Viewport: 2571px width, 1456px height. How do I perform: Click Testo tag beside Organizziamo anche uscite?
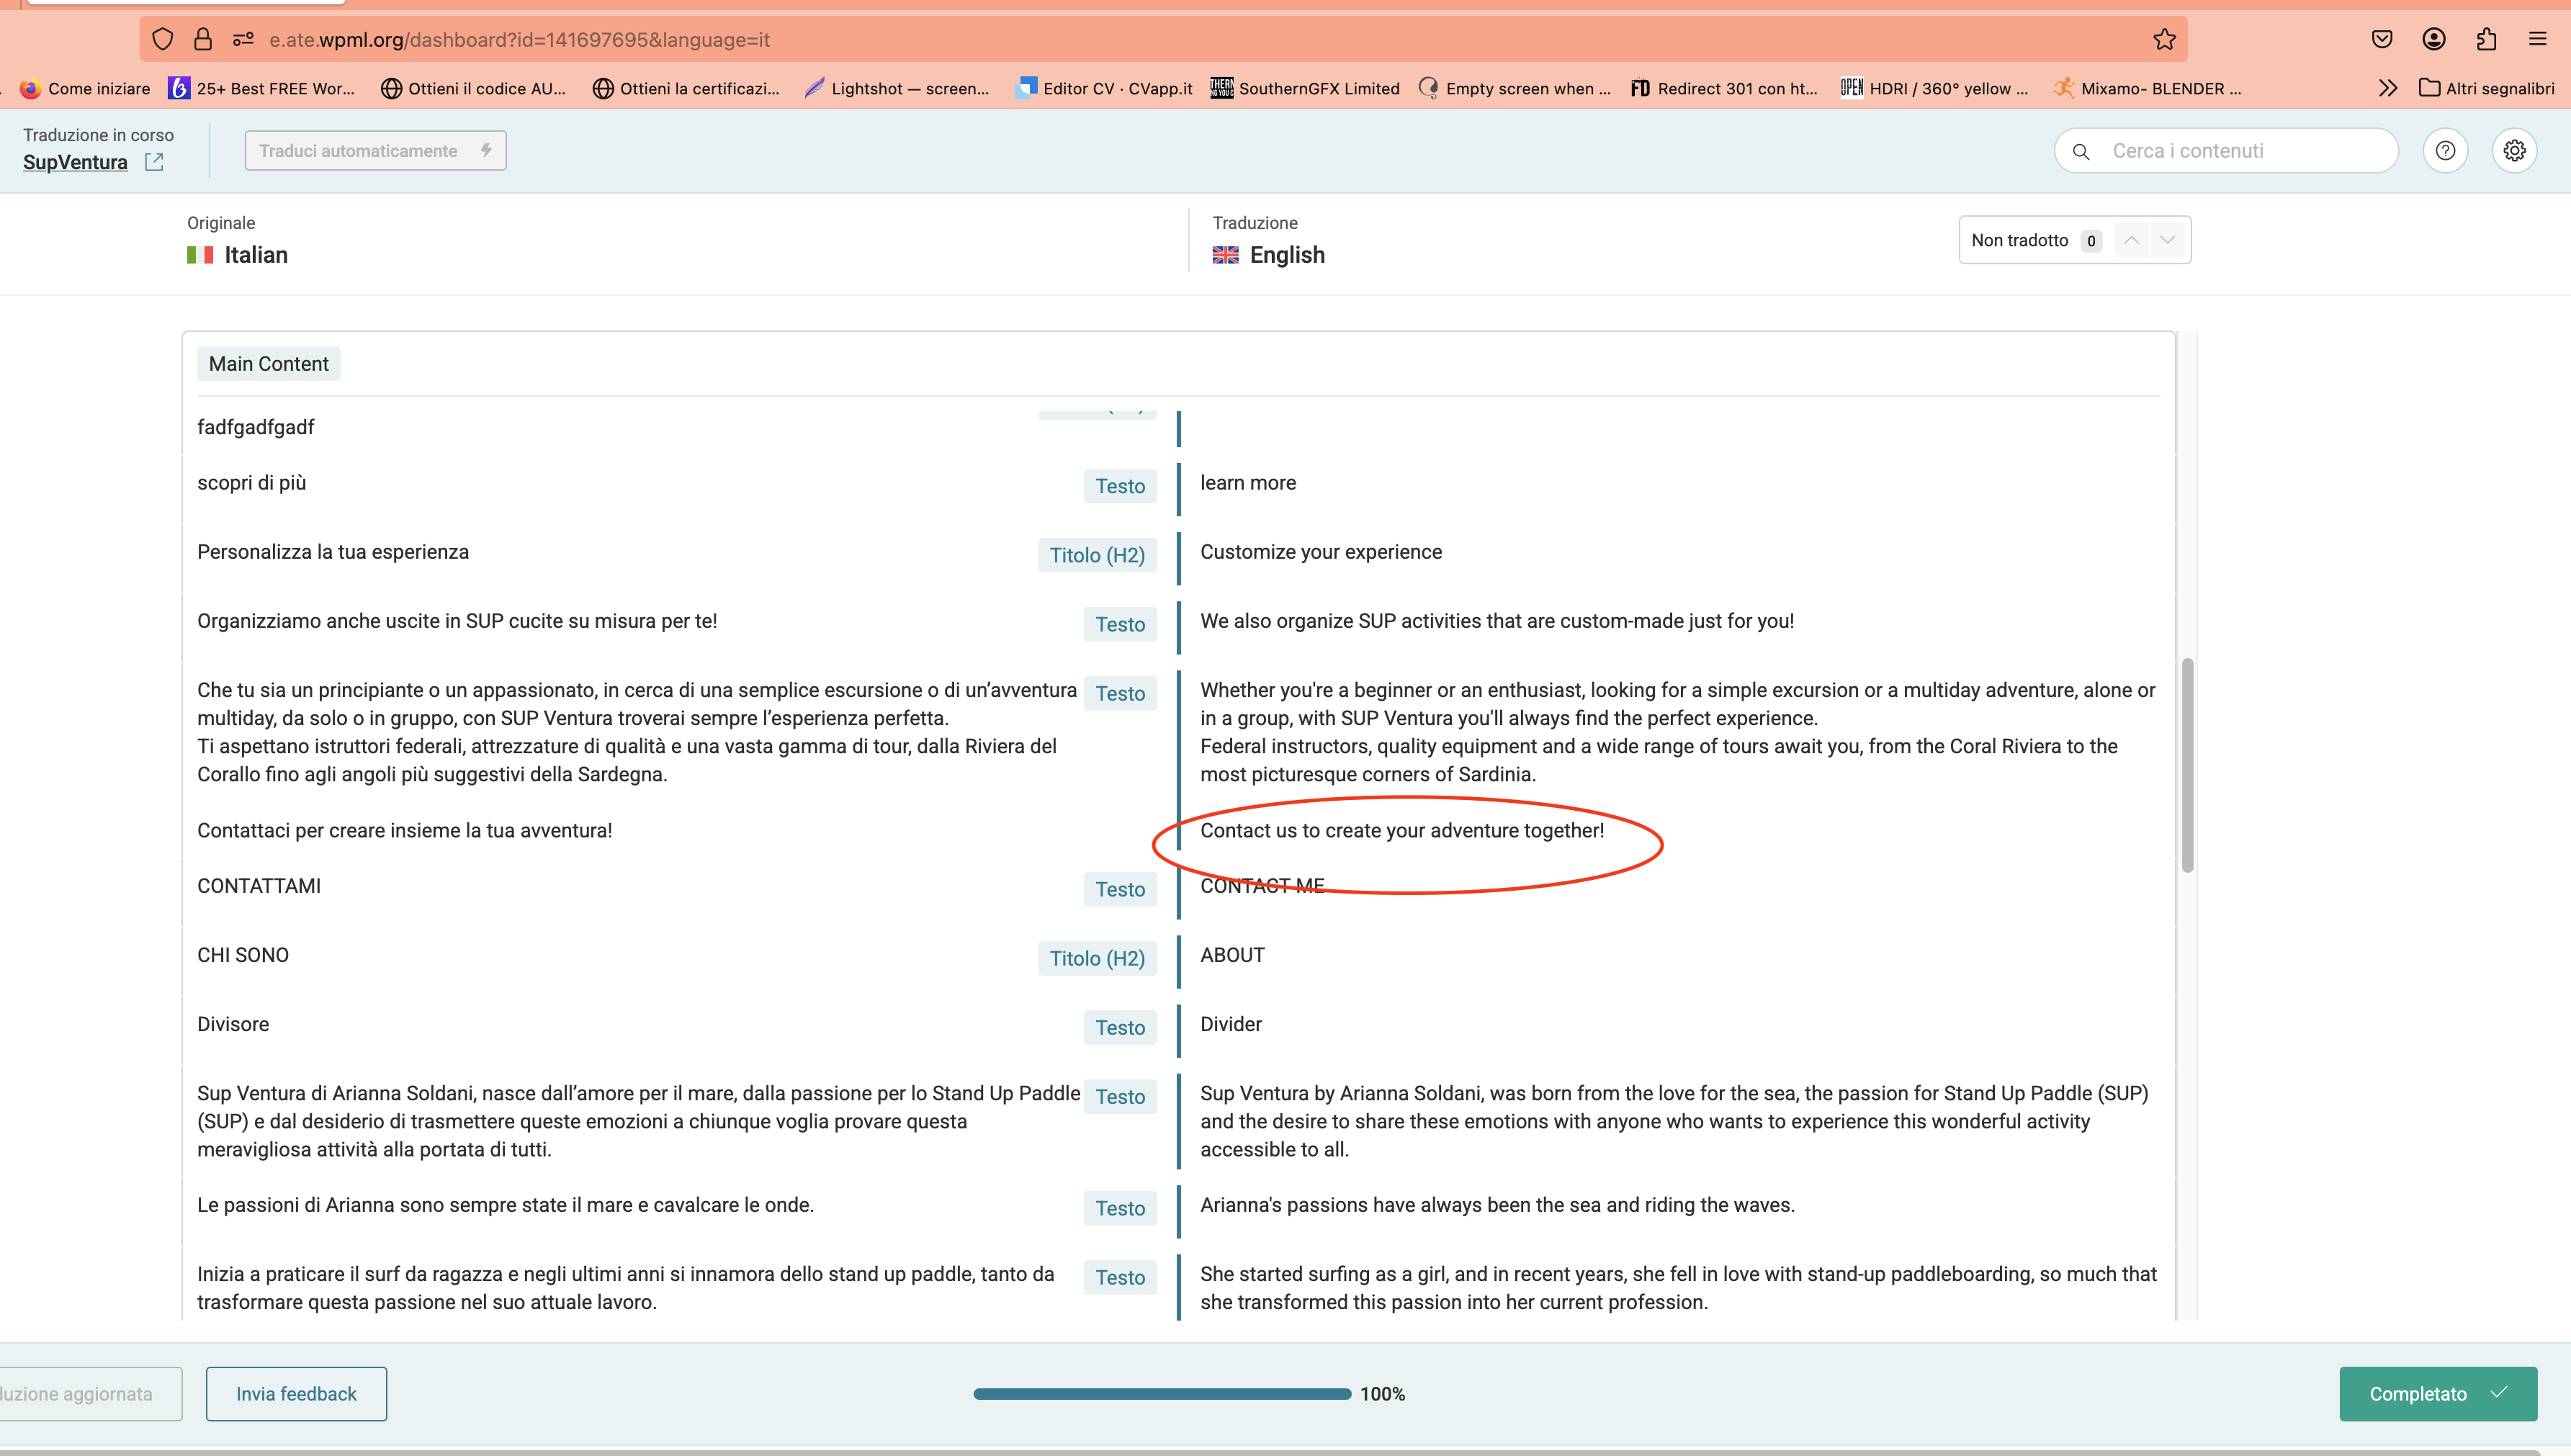coord(1120,624)
